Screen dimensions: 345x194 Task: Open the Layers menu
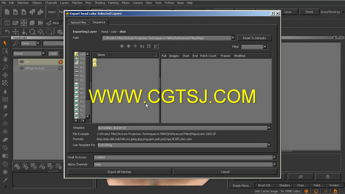tap(64, 3)
